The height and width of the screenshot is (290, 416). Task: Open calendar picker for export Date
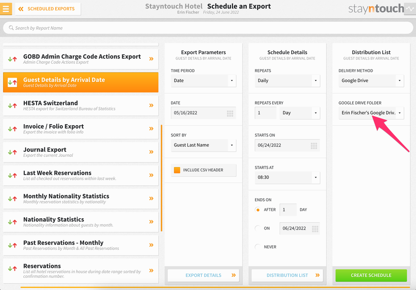pos(230,114)
